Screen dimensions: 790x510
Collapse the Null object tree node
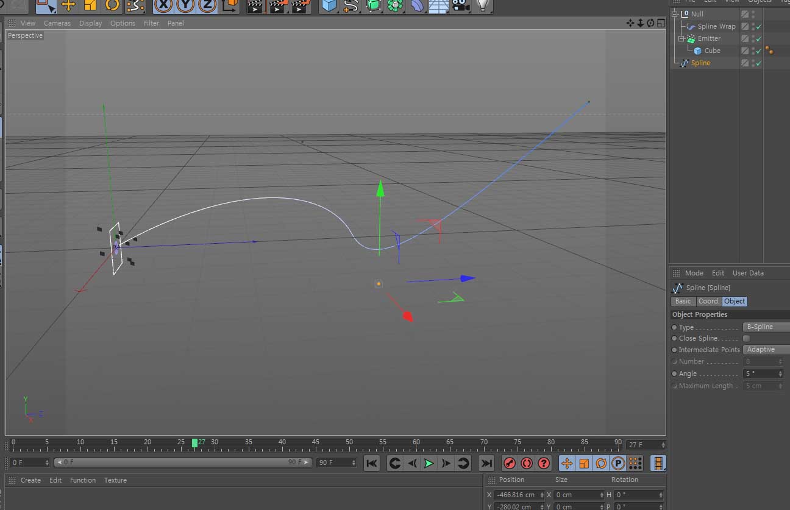pos(675,14)
